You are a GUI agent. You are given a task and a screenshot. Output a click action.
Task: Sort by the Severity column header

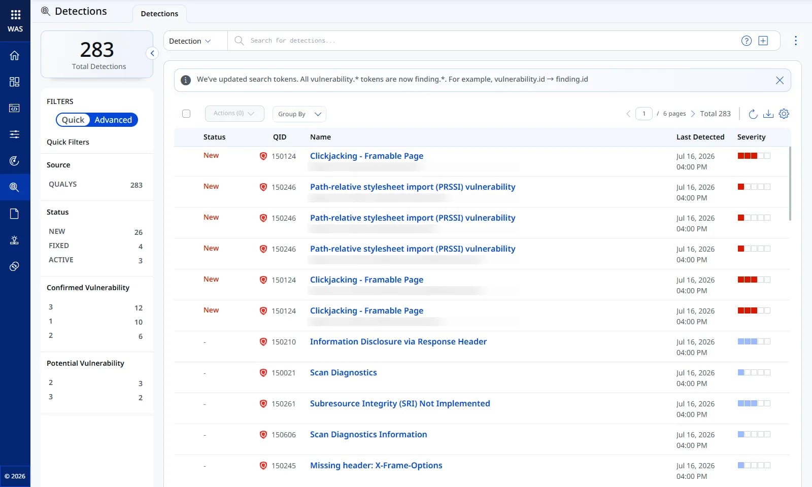(x=751, y=137)
